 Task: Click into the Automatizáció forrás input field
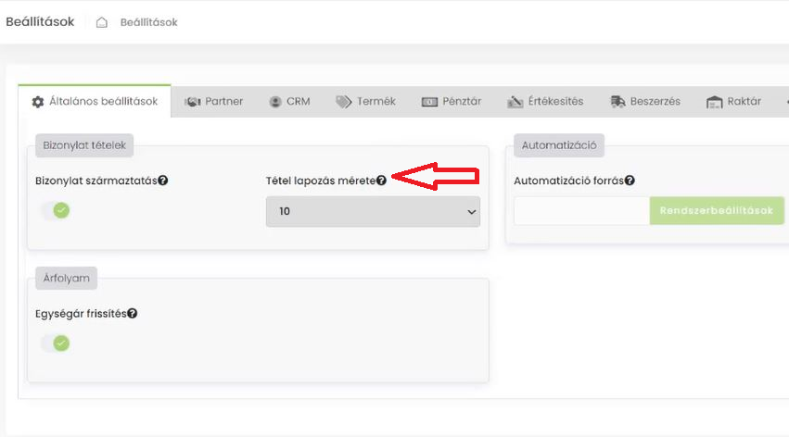point(581,211)
